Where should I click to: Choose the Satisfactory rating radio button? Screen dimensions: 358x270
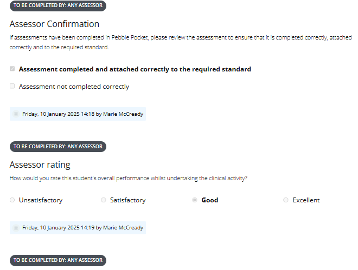tap(104, 200)
